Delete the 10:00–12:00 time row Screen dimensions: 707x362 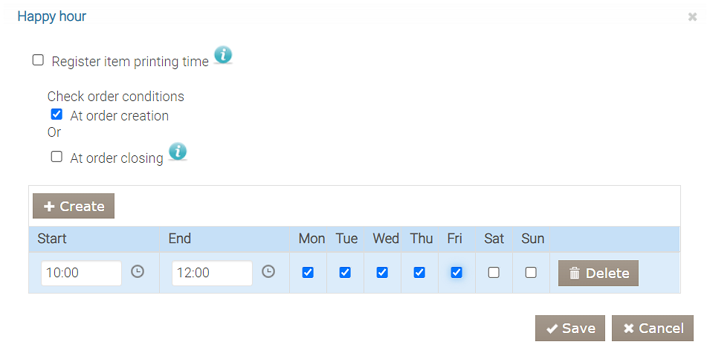point(598,273)
